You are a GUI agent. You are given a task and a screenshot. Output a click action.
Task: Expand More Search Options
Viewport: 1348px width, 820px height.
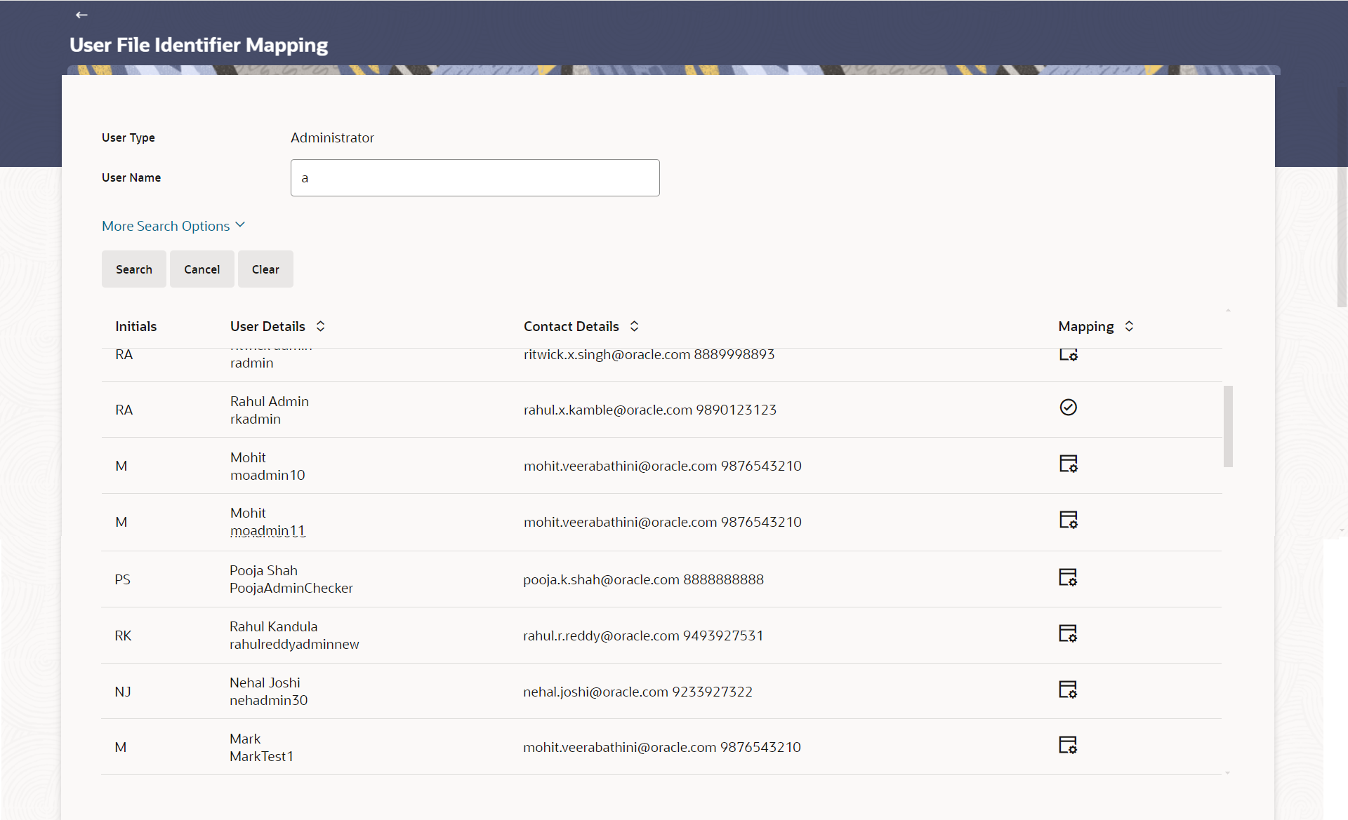click(173, 226)
